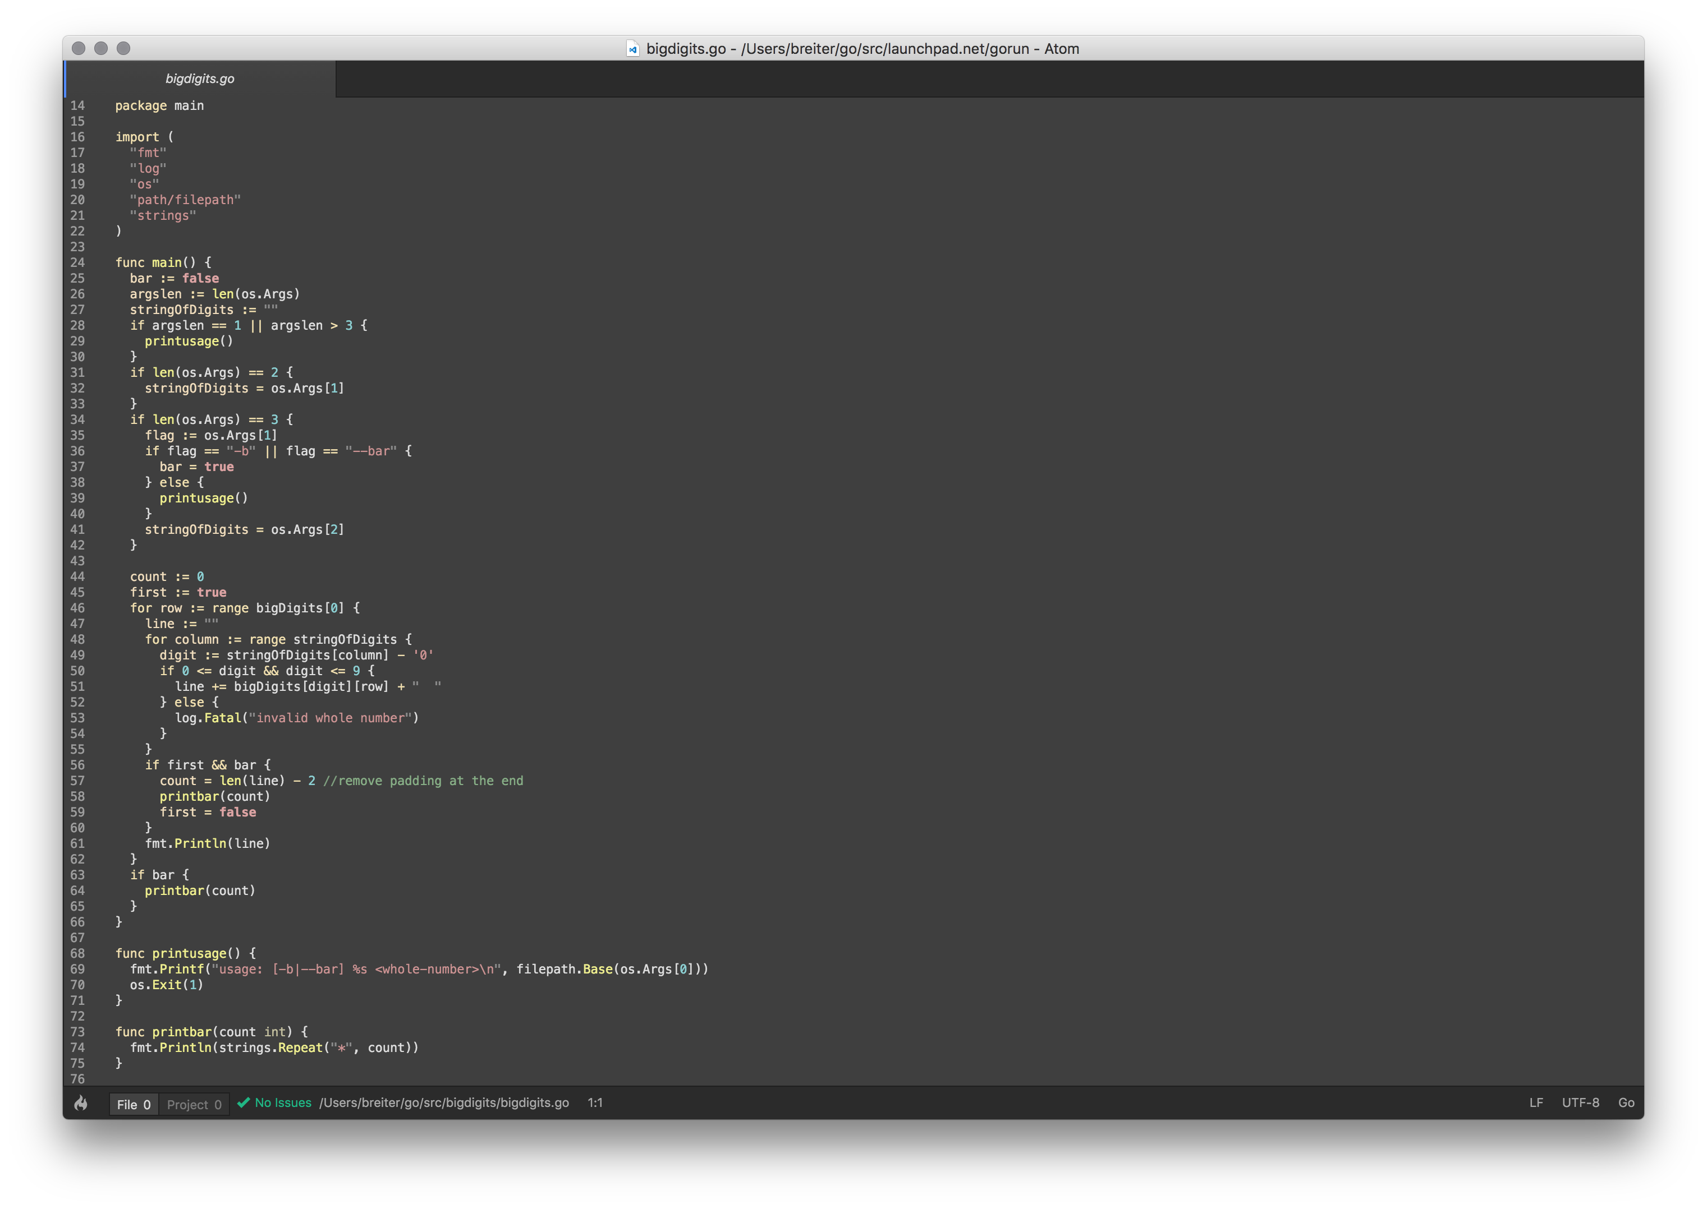1707x1209 pixels.
Task: Click the empty tab bar area beside bigdigits.go
Action: [968, 79]
